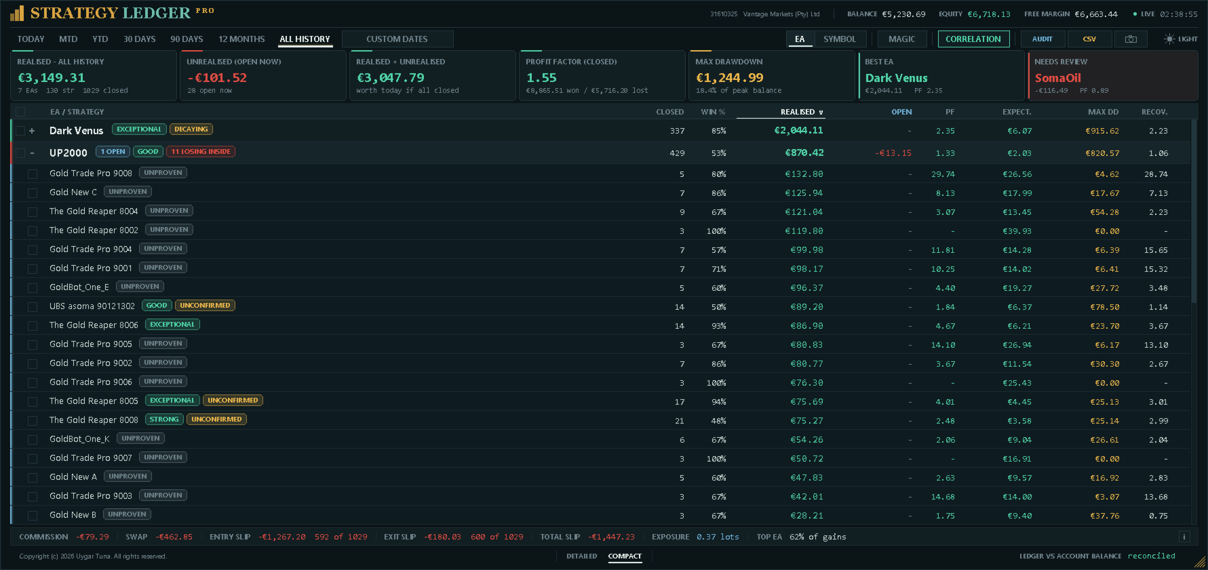This screenshot has height=570, width=1208.
Task: Click the UNCONFIRMED badge on UBS asoma
Action: 205,306
